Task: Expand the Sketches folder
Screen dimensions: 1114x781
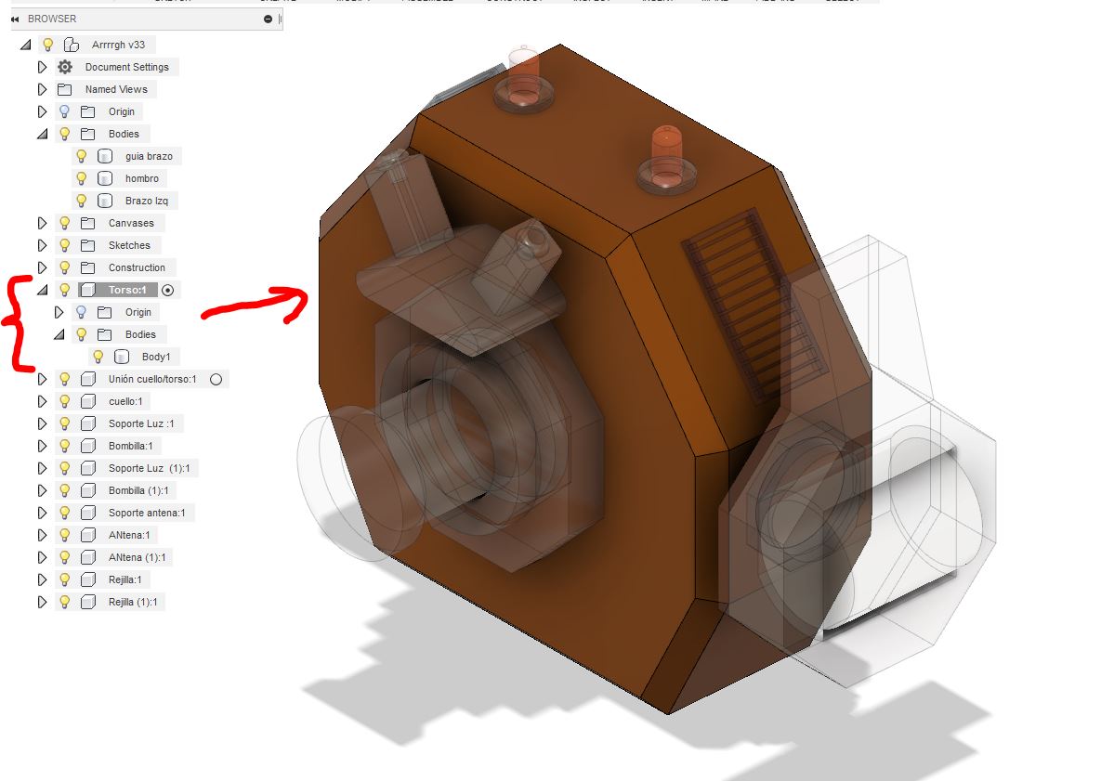Action: point(42,245)
